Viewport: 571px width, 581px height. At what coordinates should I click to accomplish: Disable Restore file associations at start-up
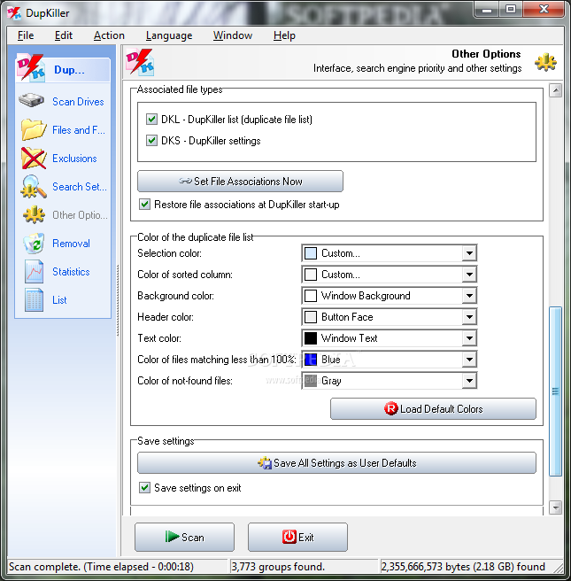click(144, 205)
